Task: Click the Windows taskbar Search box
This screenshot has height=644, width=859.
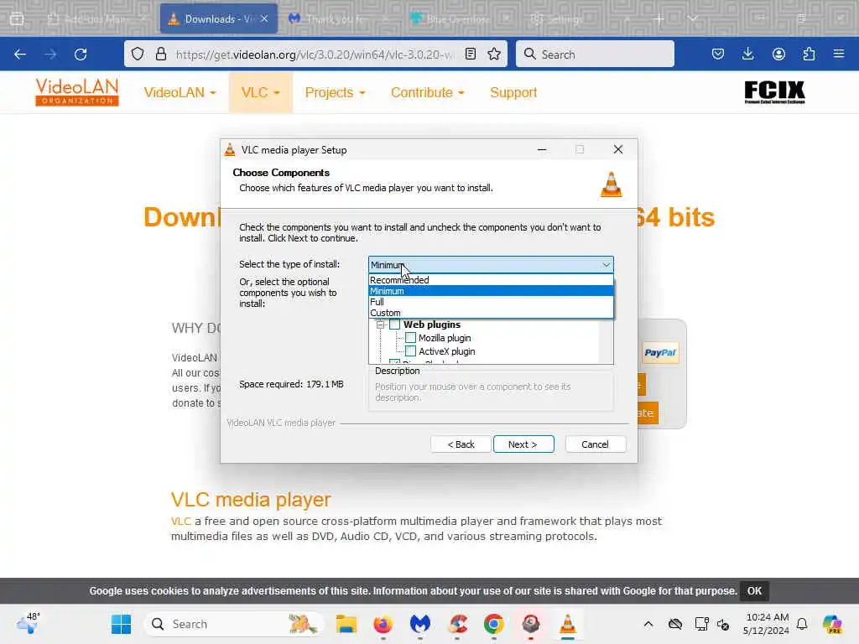Action: point(233,624)
